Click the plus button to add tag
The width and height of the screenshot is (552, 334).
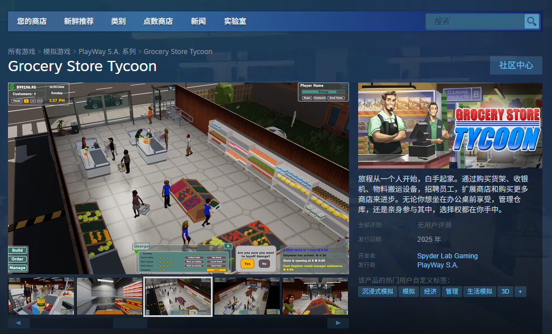pos(520,291)
